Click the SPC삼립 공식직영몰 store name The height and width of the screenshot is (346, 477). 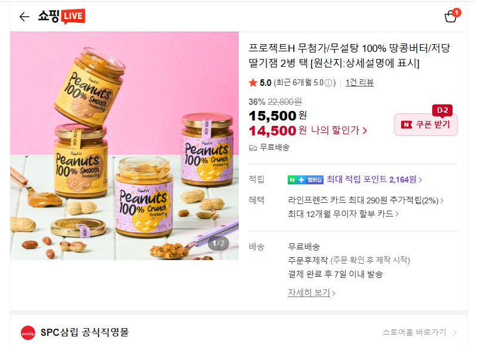(x=85, y=332)
